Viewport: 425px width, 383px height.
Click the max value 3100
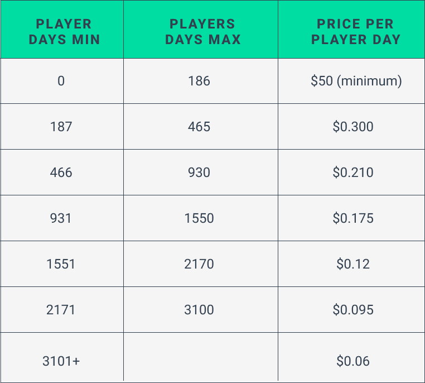point(201,309)
